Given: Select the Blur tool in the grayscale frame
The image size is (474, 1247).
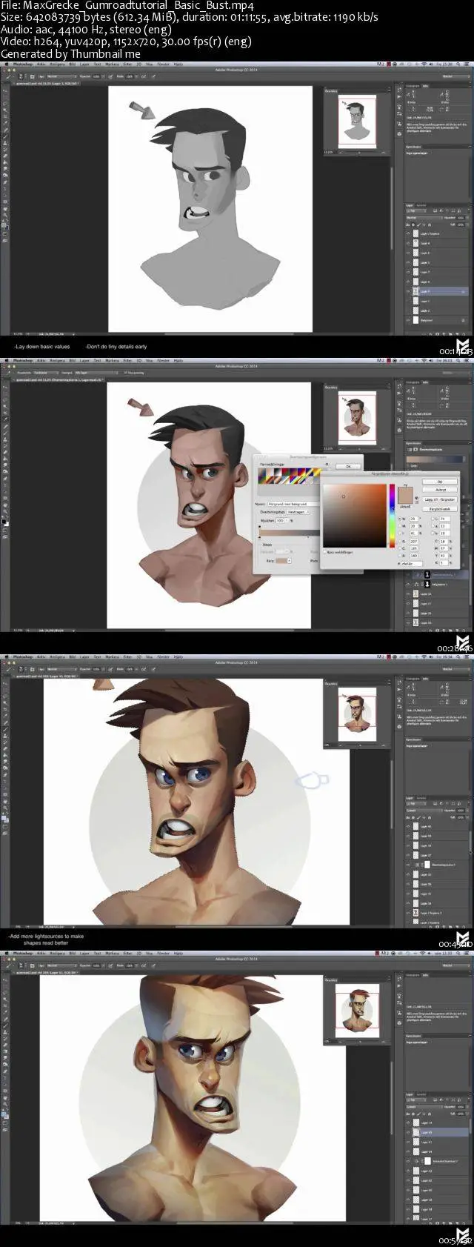Looking at the screenshot, I should (x=5, y=169).
